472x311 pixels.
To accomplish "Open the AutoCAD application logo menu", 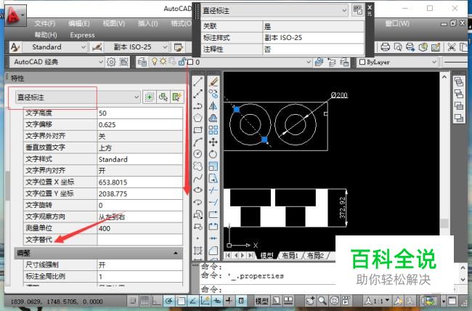I will click(x=15, y=15).
